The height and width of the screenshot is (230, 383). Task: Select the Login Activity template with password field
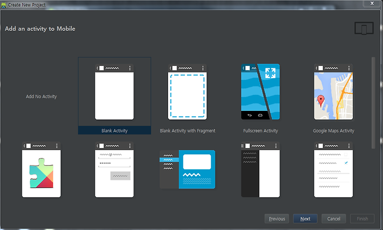114,170
